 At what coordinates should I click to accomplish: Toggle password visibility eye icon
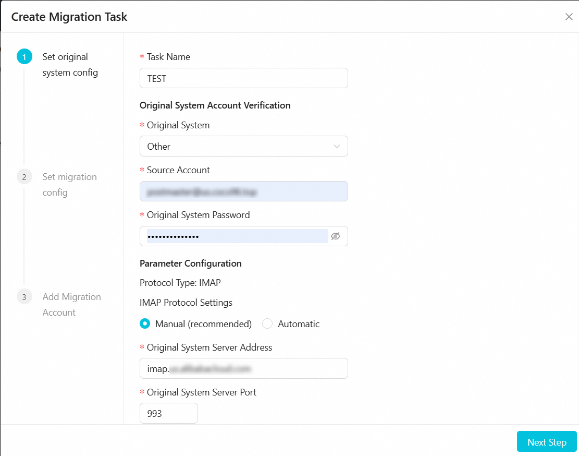coord(336,236)
